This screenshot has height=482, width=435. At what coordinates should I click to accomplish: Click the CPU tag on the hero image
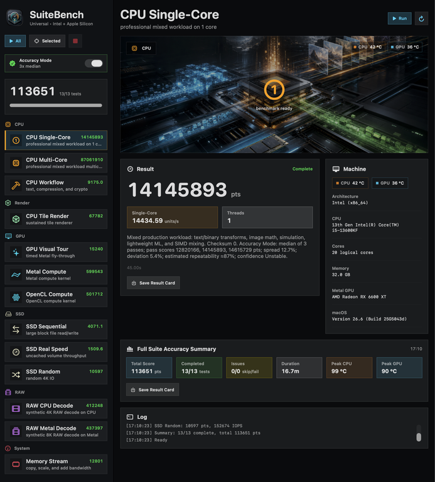[x=141, y=48]
